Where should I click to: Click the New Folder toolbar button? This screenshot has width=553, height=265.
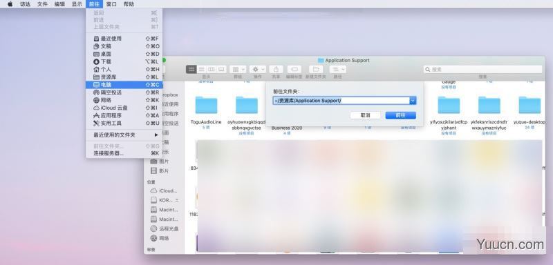coord(316,69)
